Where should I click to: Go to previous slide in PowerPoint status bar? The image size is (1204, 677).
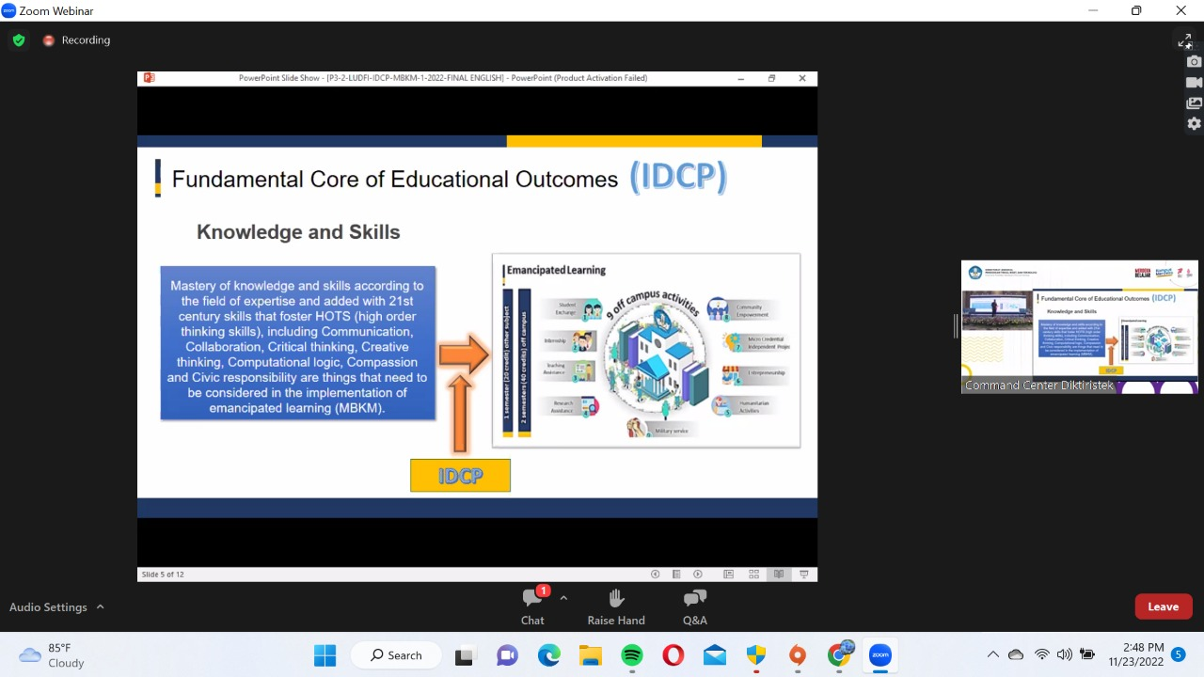click(x=656, y=575)
